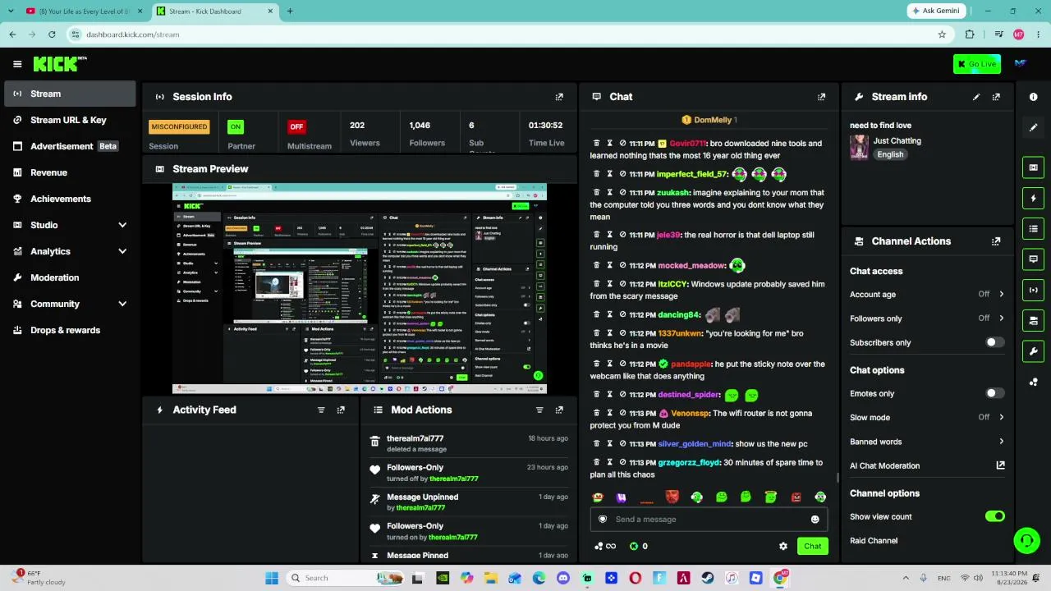Image resolution: width=1051 pixels, height=591 pixels.
Task: Send message with the Chat button
Action: (x=812, y=546)
